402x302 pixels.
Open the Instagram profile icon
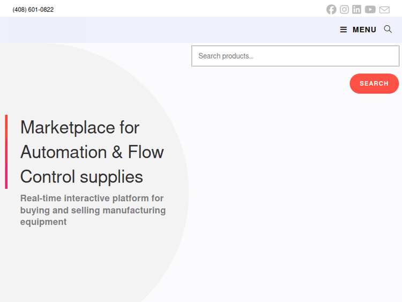click(x=344, y=10)
